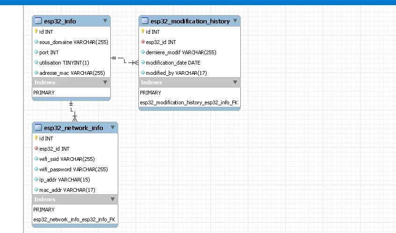Collapse the esp32_info table columns

(105, 21)
